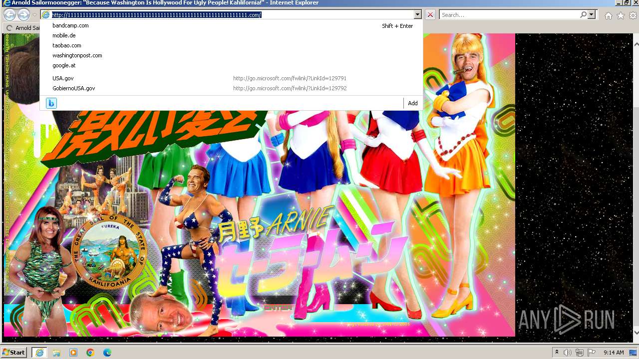Open Internet Explorer from taskbar
This screenshot has height=359, width=639.
[x=39, y=353]
